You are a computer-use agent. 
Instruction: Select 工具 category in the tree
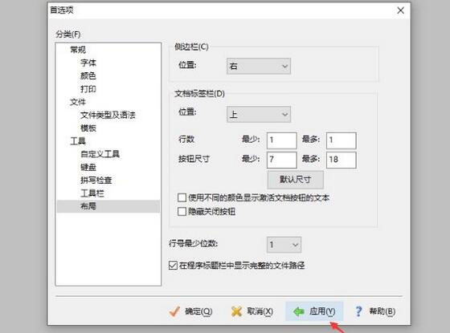[x=78, y=141]
